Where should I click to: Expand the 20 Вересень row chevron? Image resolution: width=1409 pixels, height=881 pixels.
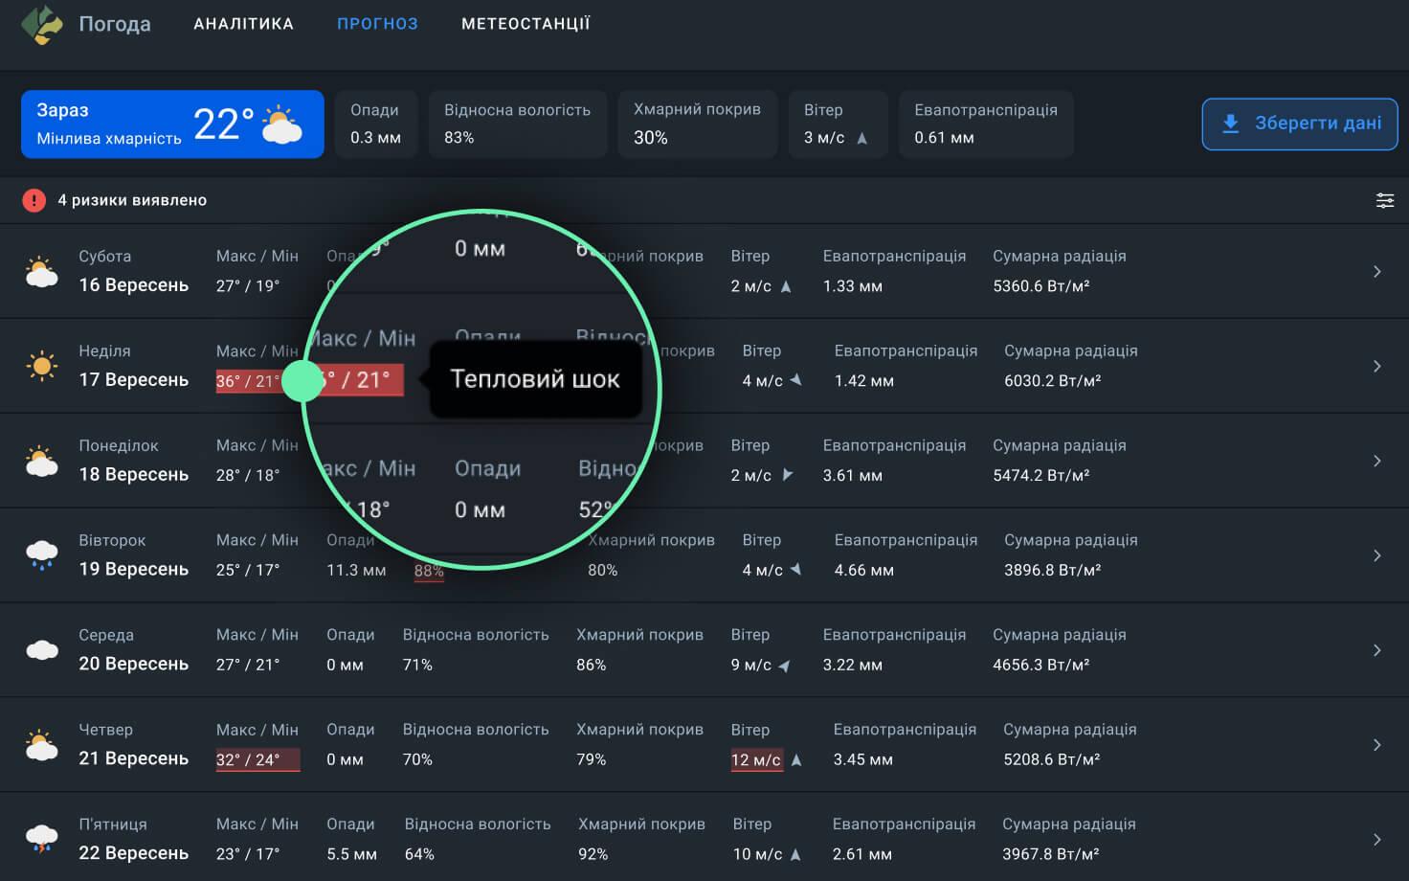coord(1376,650)
